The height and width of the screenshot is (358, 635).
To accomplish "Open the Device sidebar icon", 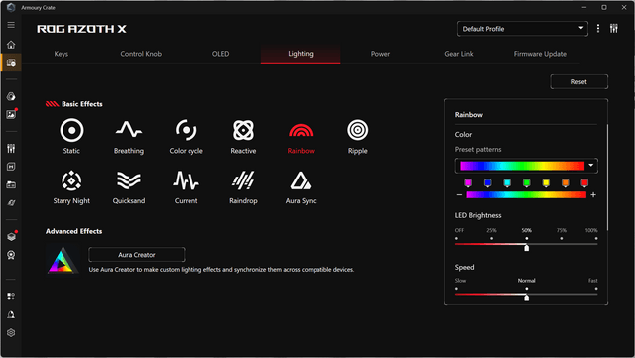I will click(11, 62).
